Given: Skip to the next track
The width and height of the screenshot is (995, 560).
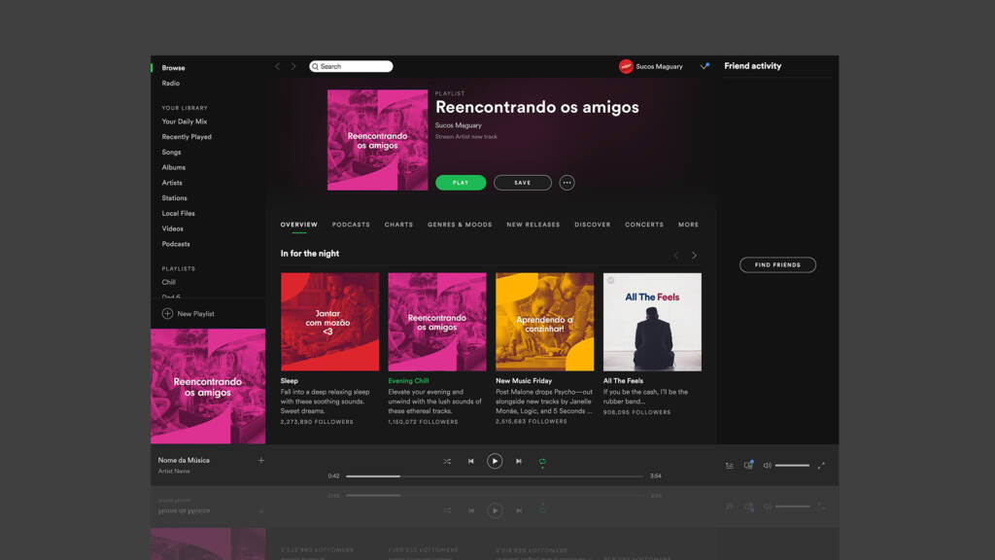Looking at the screenshot, I should 519,462.
